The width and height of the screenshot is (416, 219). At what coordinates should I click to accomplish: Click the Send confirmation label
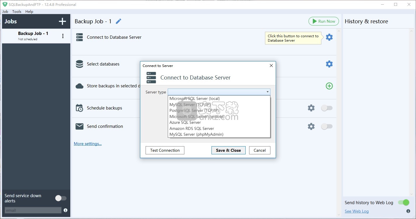pyautogui.click(x=105, y=126)
